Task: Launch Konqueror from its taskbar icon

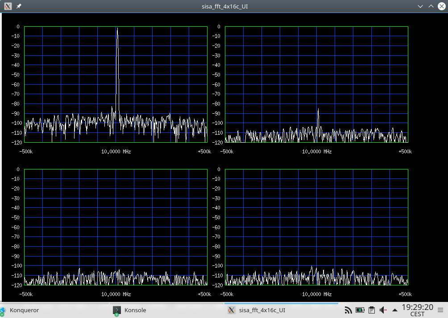Action: click(5, 310)
